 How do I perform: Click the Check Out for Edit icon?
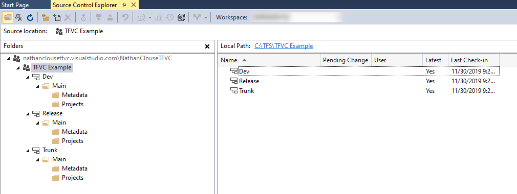point(99,17)
